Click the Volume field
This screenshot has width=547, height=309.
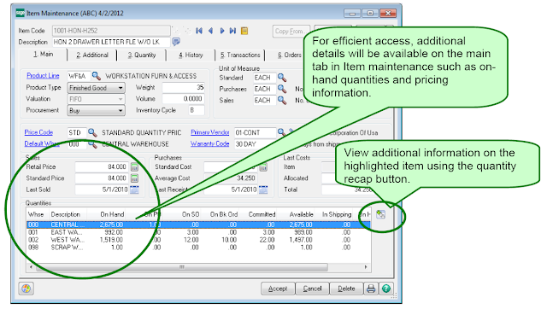(184, 99)
